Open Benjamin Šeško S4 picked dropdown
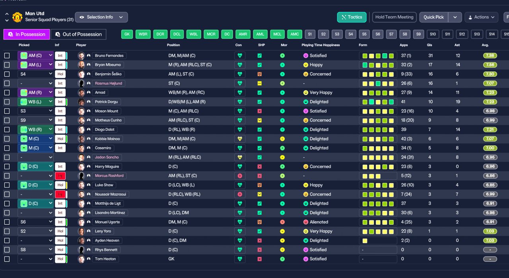Image resolution: width=509 pixels, height=278 pixels. [x=35, y=74]
